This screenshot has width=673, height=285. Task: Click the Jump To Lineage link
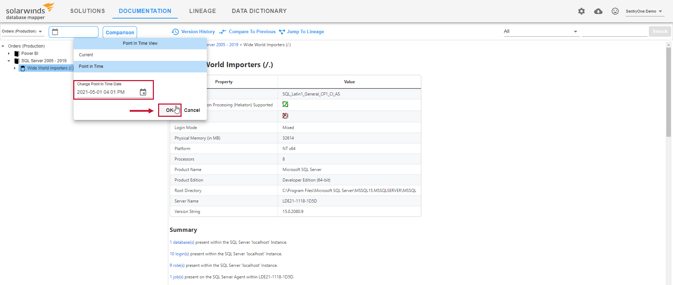click(305, 32)
